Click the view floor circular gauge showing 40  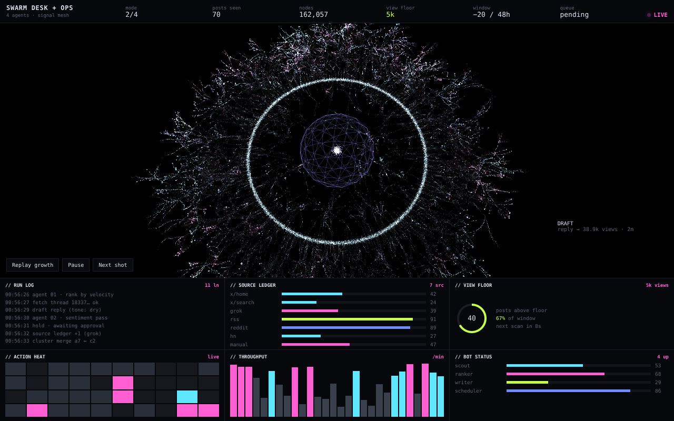[x=472, y=318]
